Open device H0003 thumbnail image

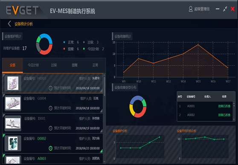coord(13,83)
